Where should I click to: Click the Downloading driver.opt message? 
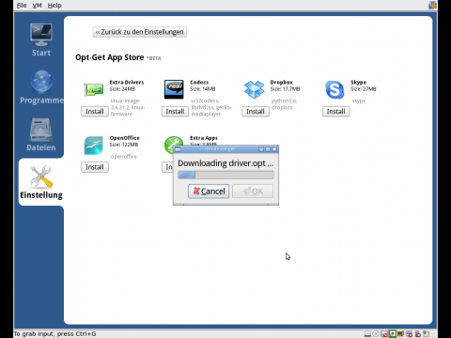click(225, 163)
